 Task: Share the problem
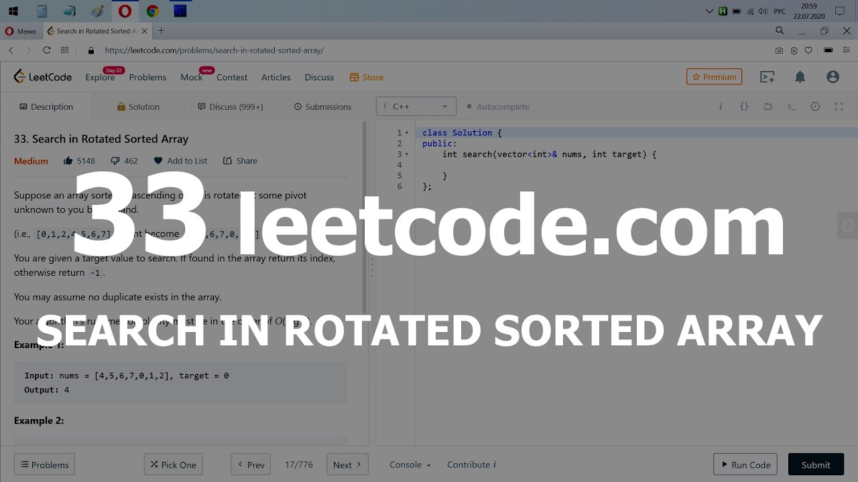[x=240, y=161]
